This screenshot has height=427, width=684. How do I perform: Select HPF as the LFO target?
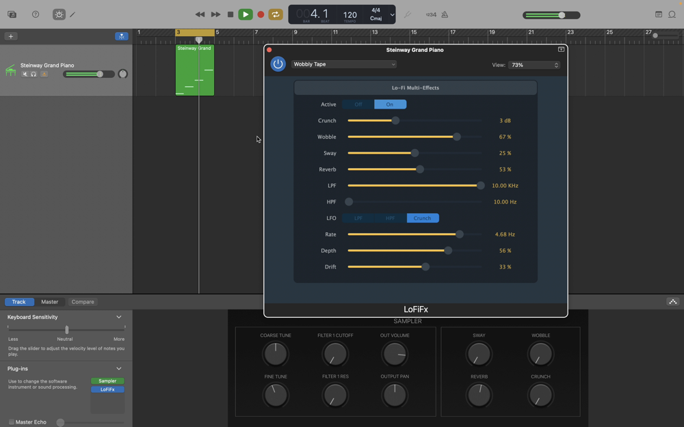coord(390,218)
